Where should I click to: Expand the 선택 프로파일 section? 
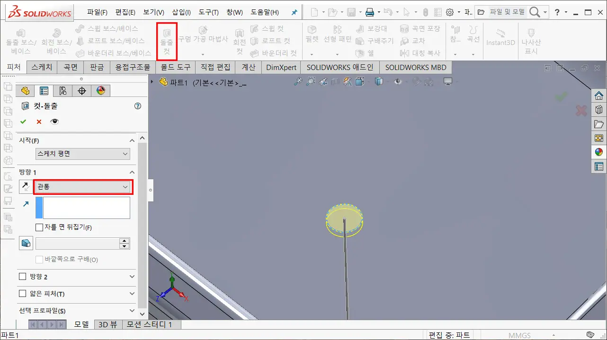[x=132, y=311]
